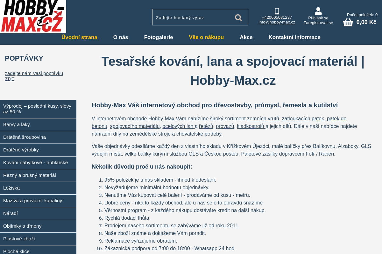Click 'zadejte nám Vaši poptávku ZDE' link
The height and width of the screenshot is (254, 382).
tap(34, 76)
